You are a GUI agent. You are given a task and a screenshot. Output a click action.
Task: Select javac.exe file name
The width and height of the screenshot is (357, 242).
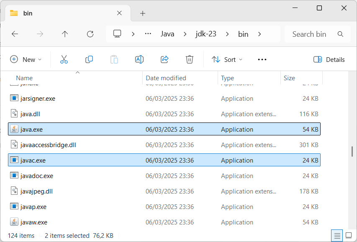(33, 160)
